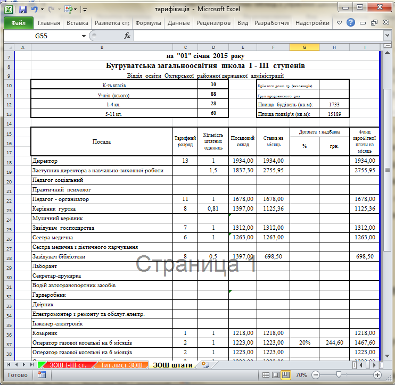Minimize the ribbon with the caret icon

tap(339, 23)
